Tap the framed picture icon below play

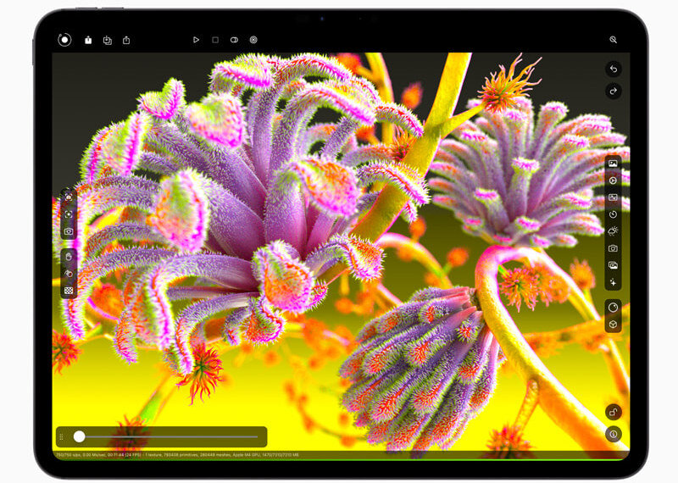click(613, 197)
